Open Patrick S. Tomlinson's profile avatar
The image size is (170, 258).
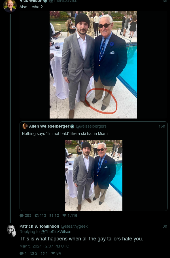[x=12, y=231]
